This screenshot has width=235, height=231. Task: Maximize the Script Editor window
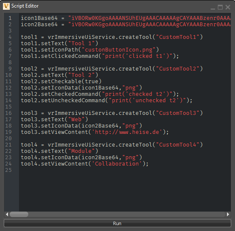pos(220,7)
